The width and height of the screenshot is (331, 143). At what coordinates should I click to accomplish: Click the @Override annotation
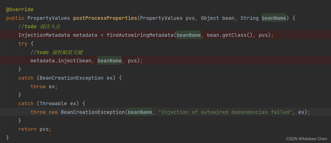pyautogui.click(x=20, y=10)
